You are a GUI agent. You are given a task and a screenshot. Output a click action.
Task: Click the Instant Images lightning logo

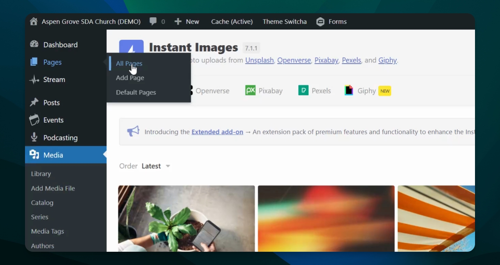[131, 47]
